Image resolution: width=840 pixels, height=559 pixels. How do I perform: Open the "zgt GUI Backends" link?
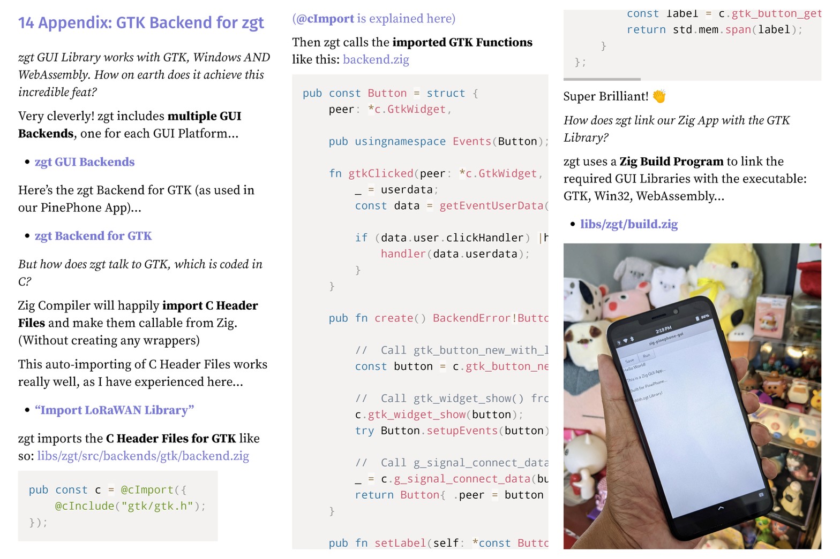click(84, 162)
